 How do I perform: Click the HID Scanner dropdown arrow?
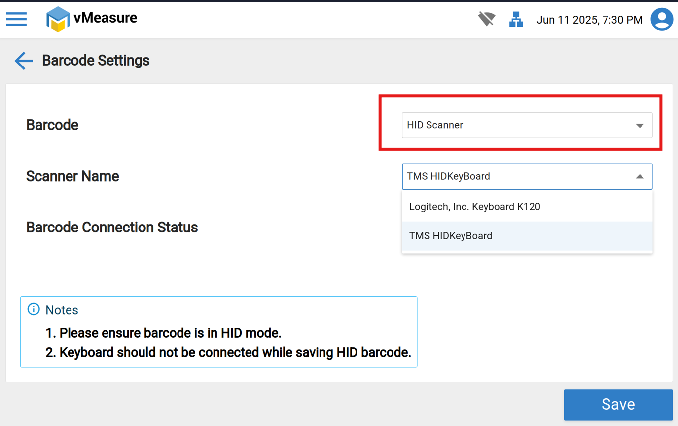[640, 126]
